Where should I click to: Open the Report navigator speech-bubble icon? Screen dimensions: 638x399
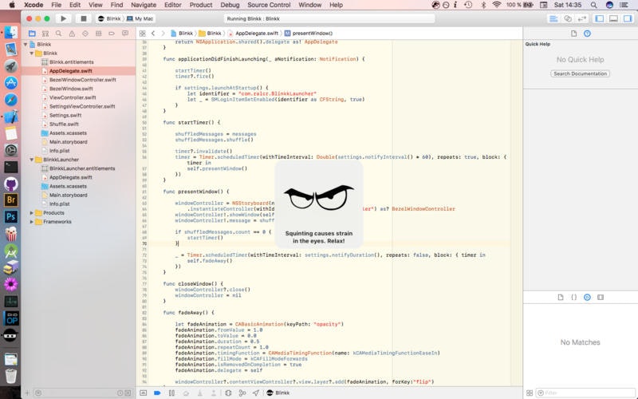click(x=125, y=34)
